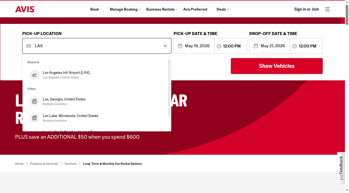Click the pick-up time clock icon
The image size is (349, 193).
tap(219, 46)
